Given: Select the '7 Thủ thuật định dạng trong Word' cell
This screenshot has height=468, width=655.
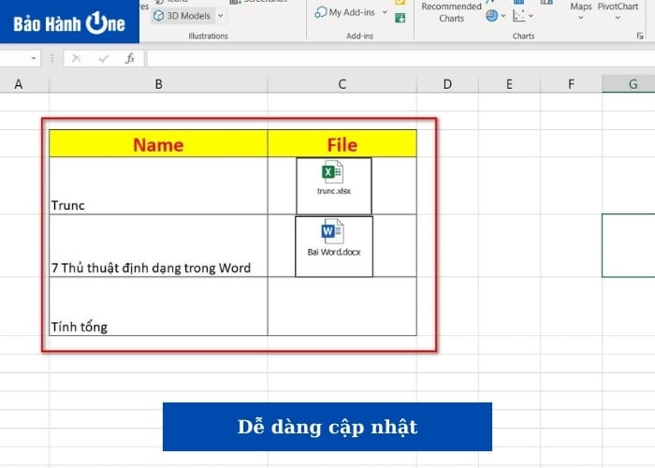Looking at the screenshot, I should 158,245.
